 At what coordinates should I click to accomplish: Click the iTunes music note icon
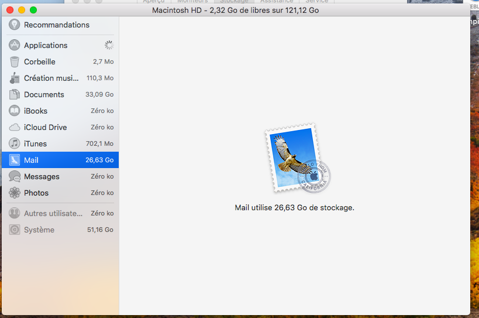tap(15, 143)
